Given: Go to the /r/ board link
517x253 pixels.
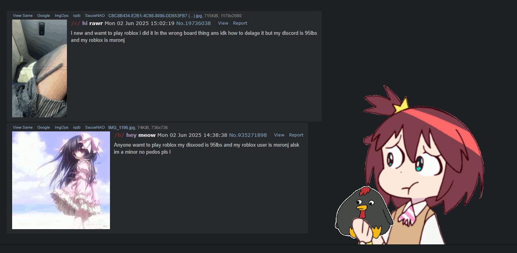Looking at the screenshot, I should click(x=76, y=23).
